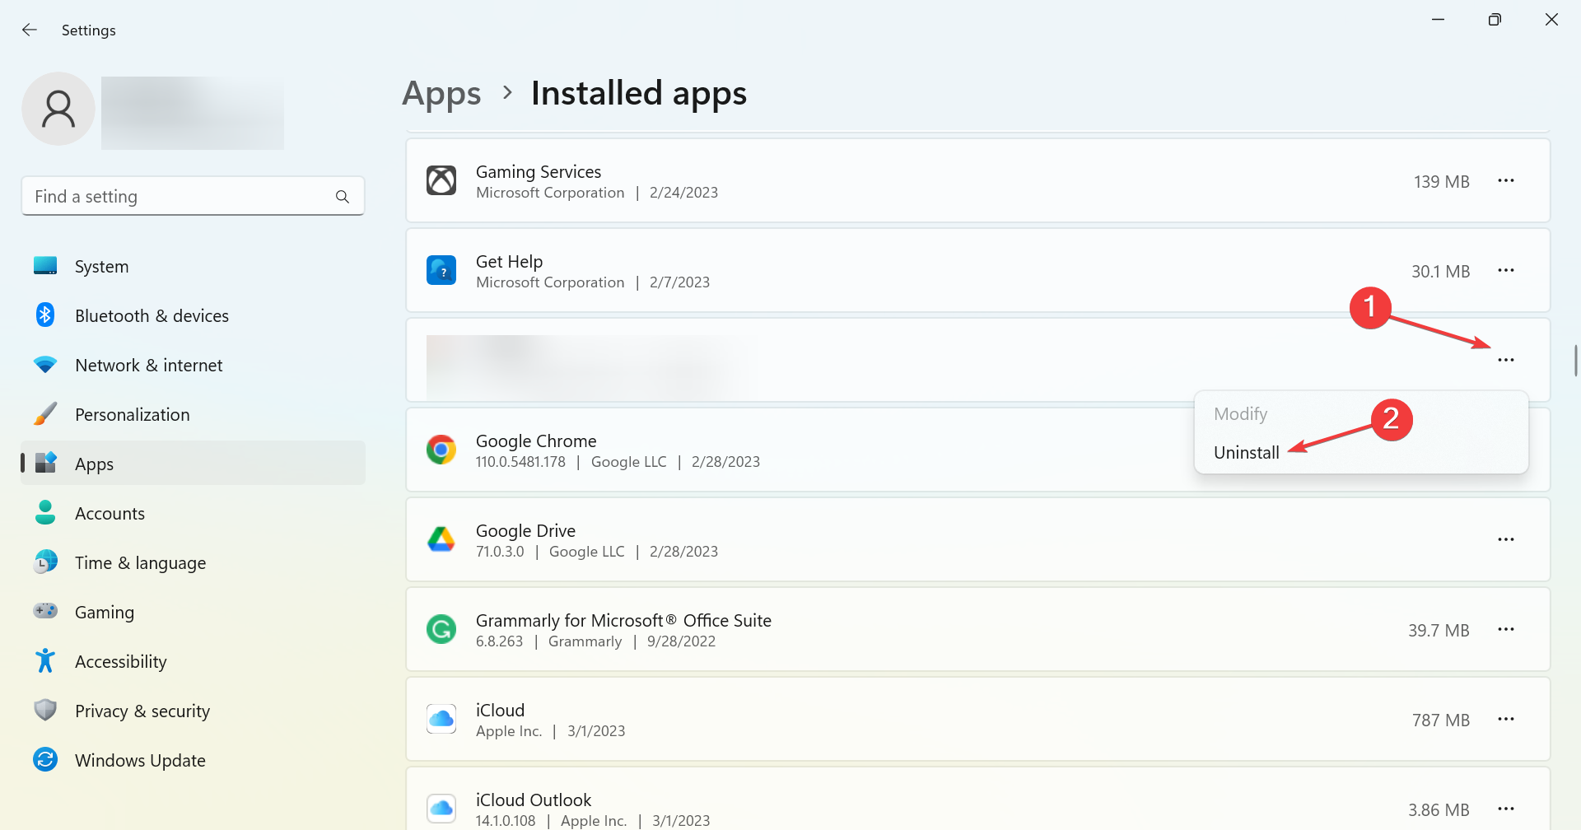This screenshot has height=830, width=1581.
Task: Open Personalization settings
Action: [193, 414]
